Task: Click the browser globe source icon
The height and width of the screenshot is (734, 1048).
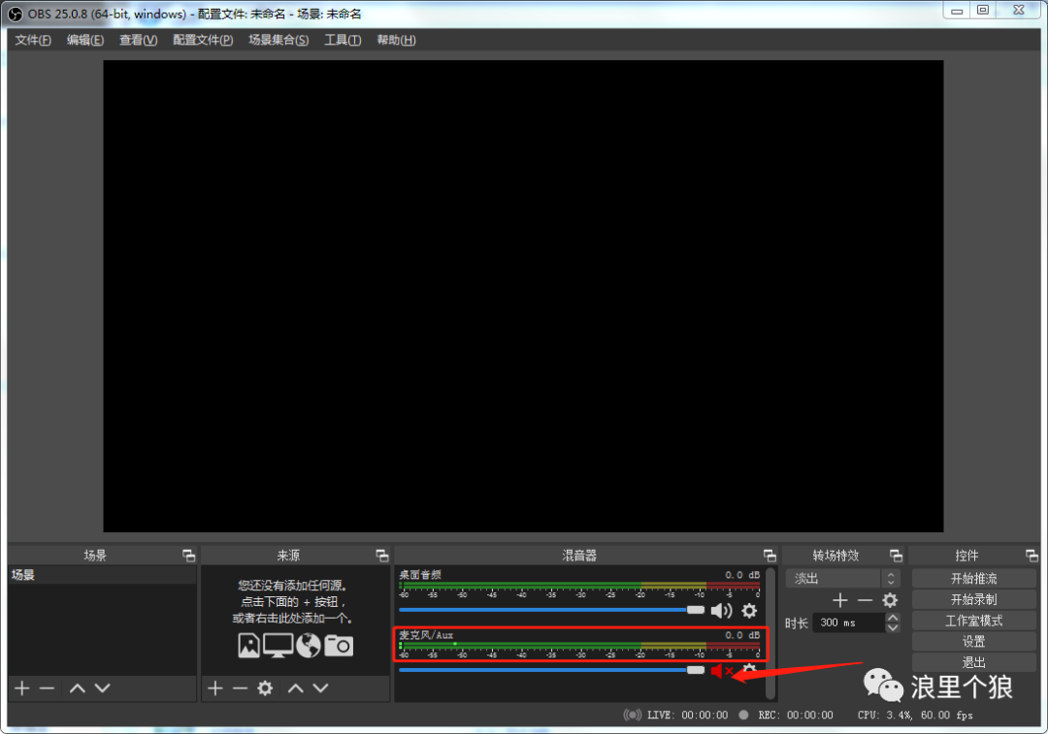Action: tap(309, 646)
